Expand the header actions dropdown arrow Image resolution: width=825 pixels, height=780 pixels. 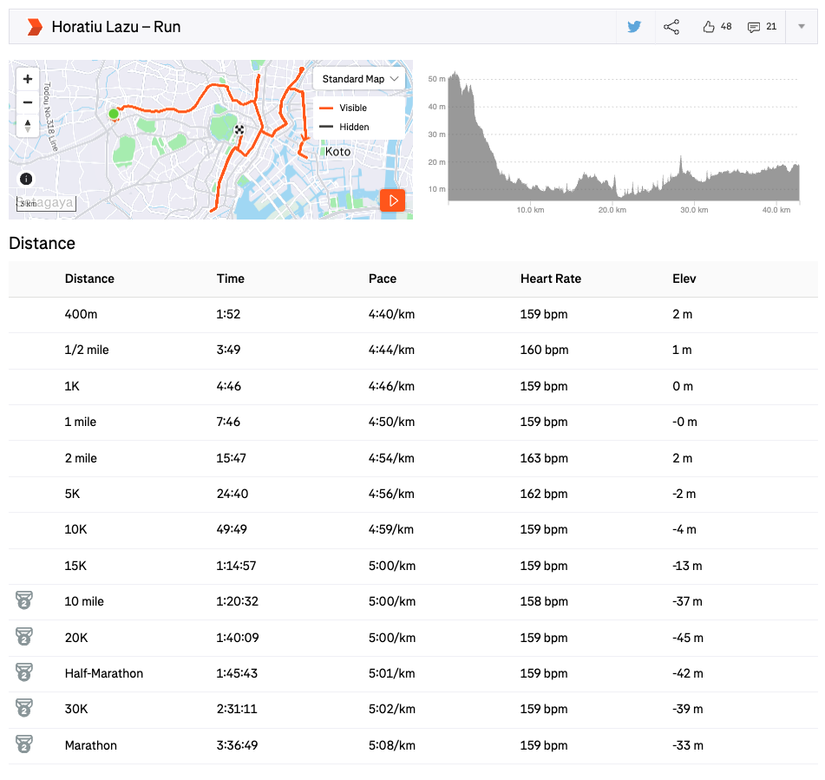[x=801, y=27]
